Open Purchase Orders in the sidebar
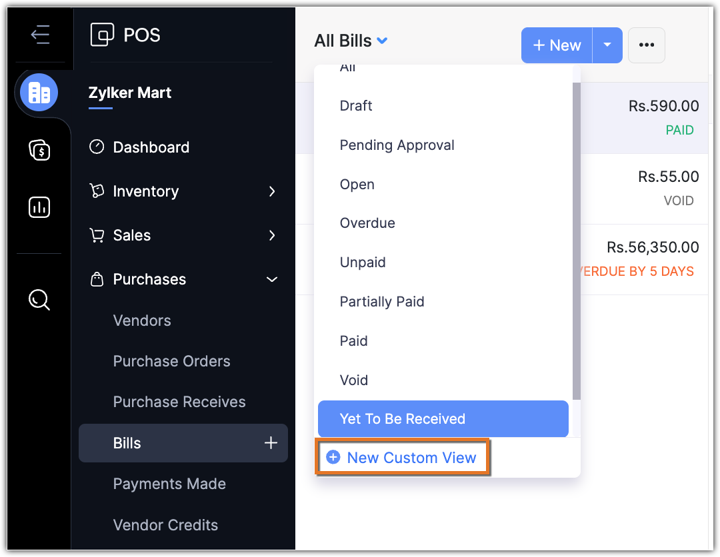Image resolution: width=720 pixels, height=557 pixels. 171,361
